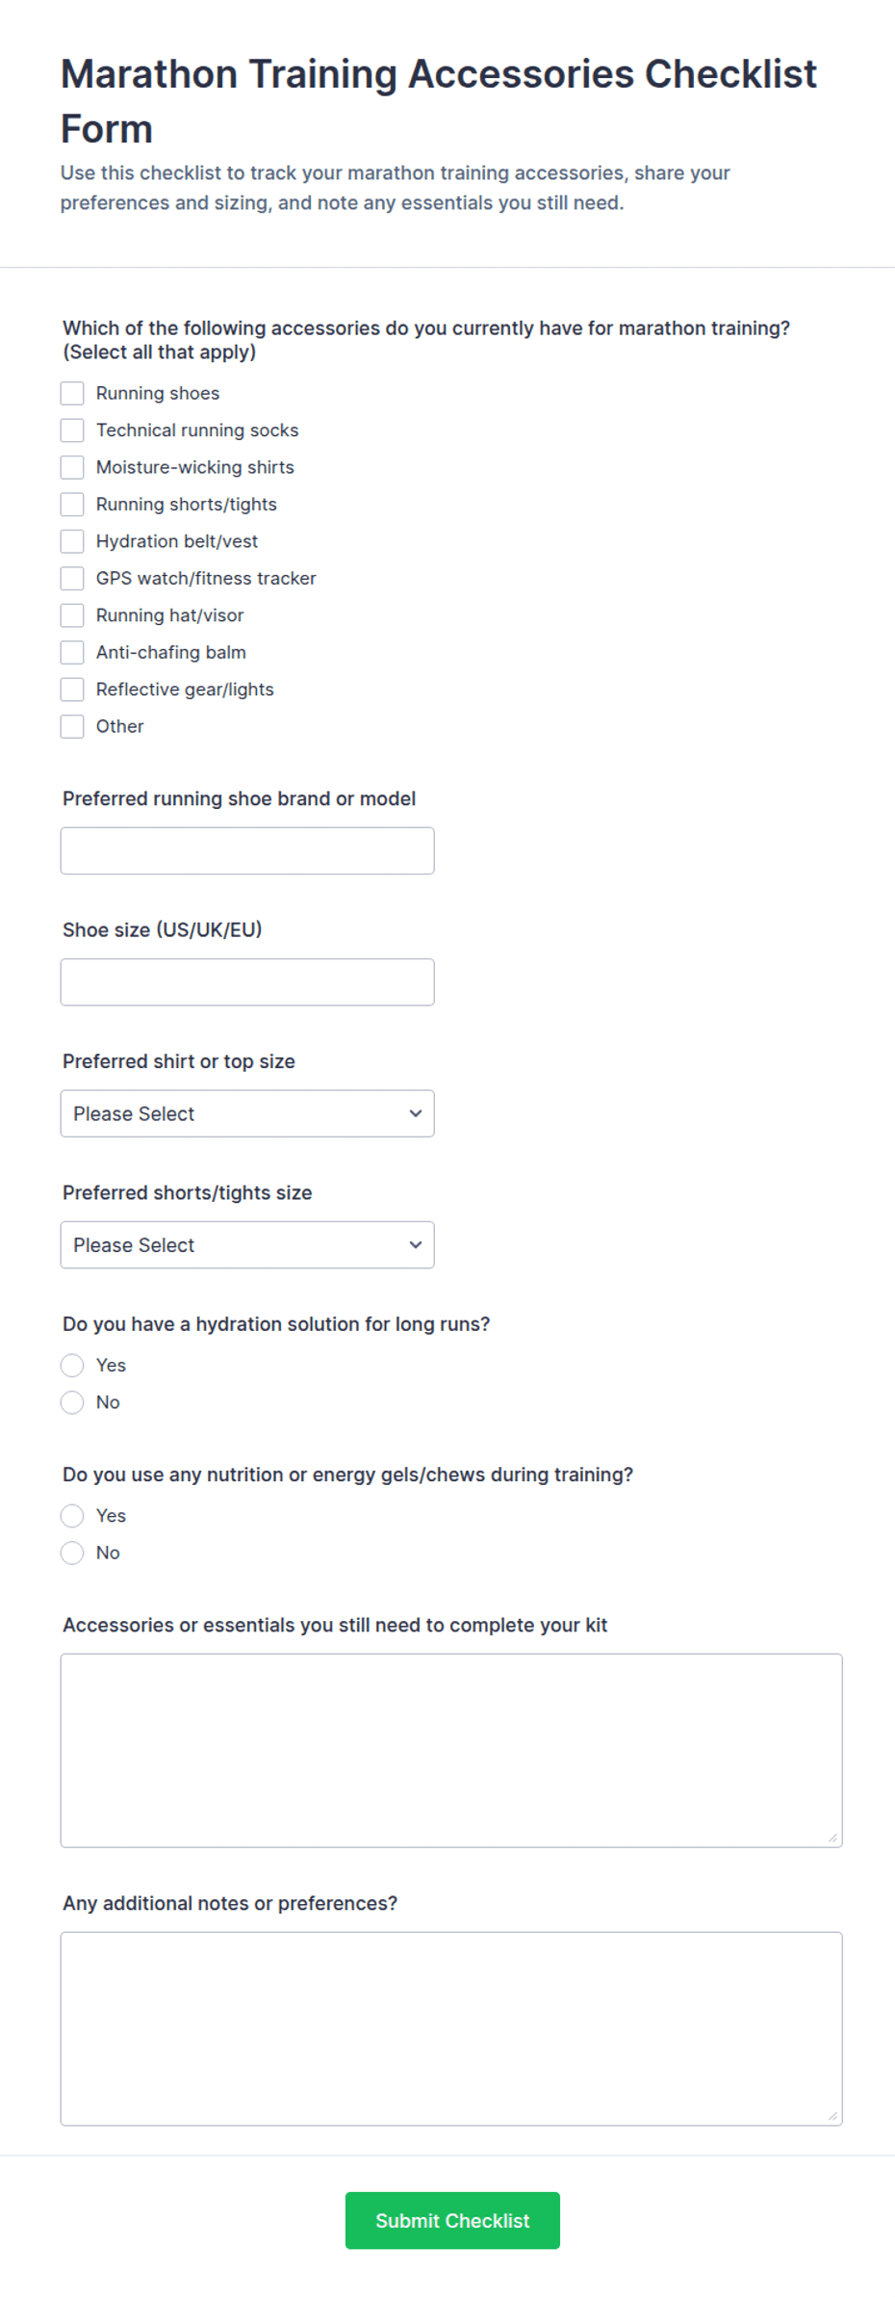
Task: Check the Running shoes checkbox
Action: [x=72, y=393]
